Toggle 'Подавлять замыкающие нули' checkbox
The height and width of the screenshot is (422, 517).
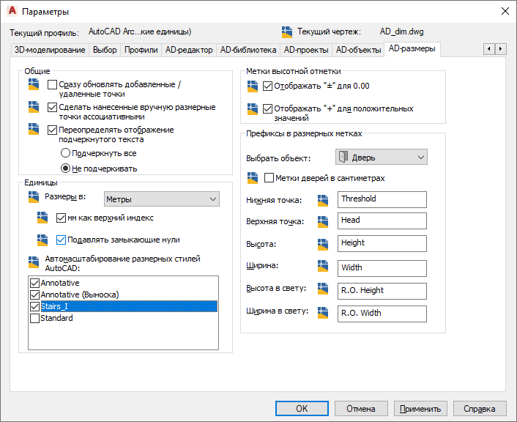(61, 240)
